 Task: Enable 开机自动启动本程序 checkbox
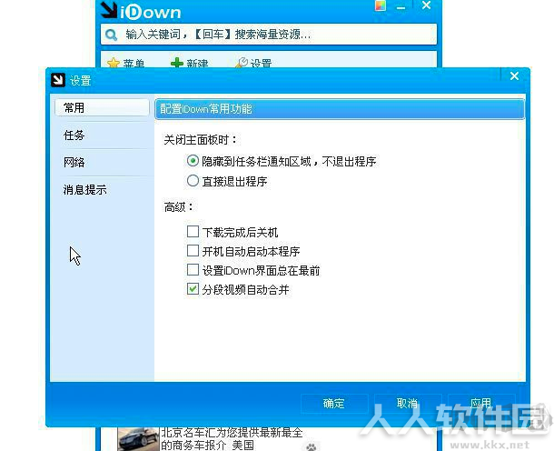(193, 250)
